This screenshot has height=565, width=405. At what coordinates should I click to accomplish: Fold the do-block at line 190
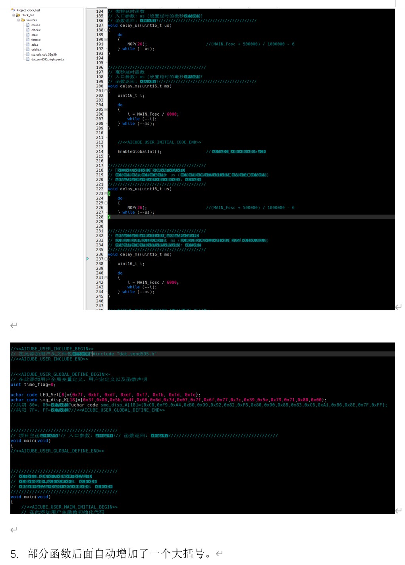106,39
